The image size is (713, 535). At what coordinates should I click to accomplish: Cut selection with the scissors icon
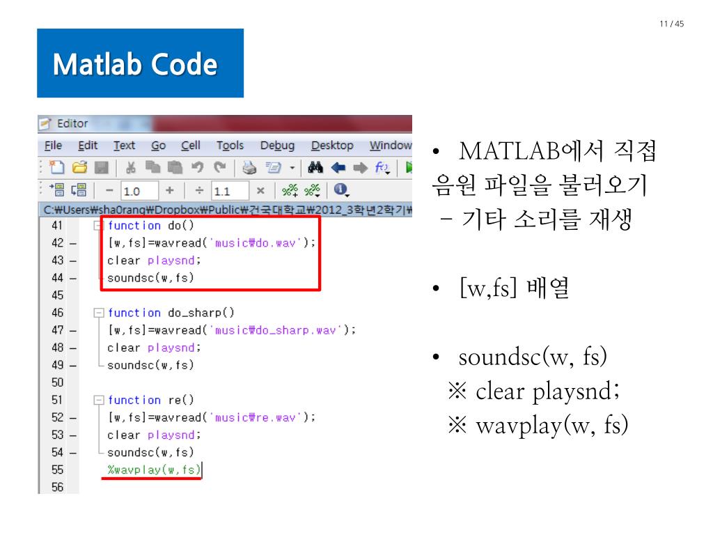coord(130,168)
